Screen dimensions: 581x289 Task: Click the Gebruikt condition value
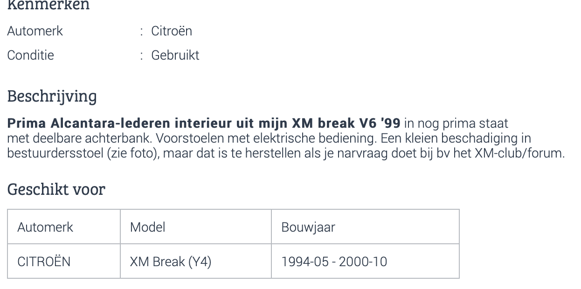pyautogui.click(x=175, y=55)
